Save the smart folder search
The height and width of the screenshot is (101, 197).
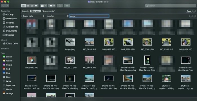pos(189,11)
